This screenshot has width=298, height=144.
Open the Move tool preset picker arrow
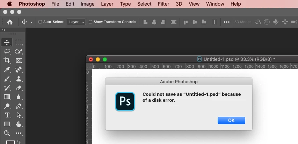(31, 22)
